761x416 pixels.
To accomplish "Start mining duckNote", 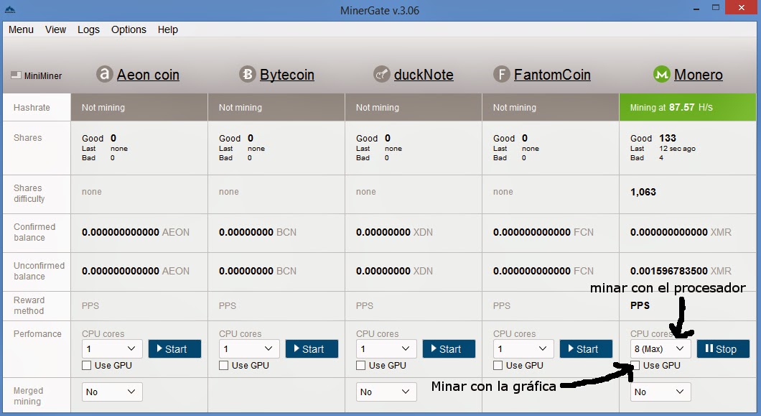I will (x=449, y=349).
